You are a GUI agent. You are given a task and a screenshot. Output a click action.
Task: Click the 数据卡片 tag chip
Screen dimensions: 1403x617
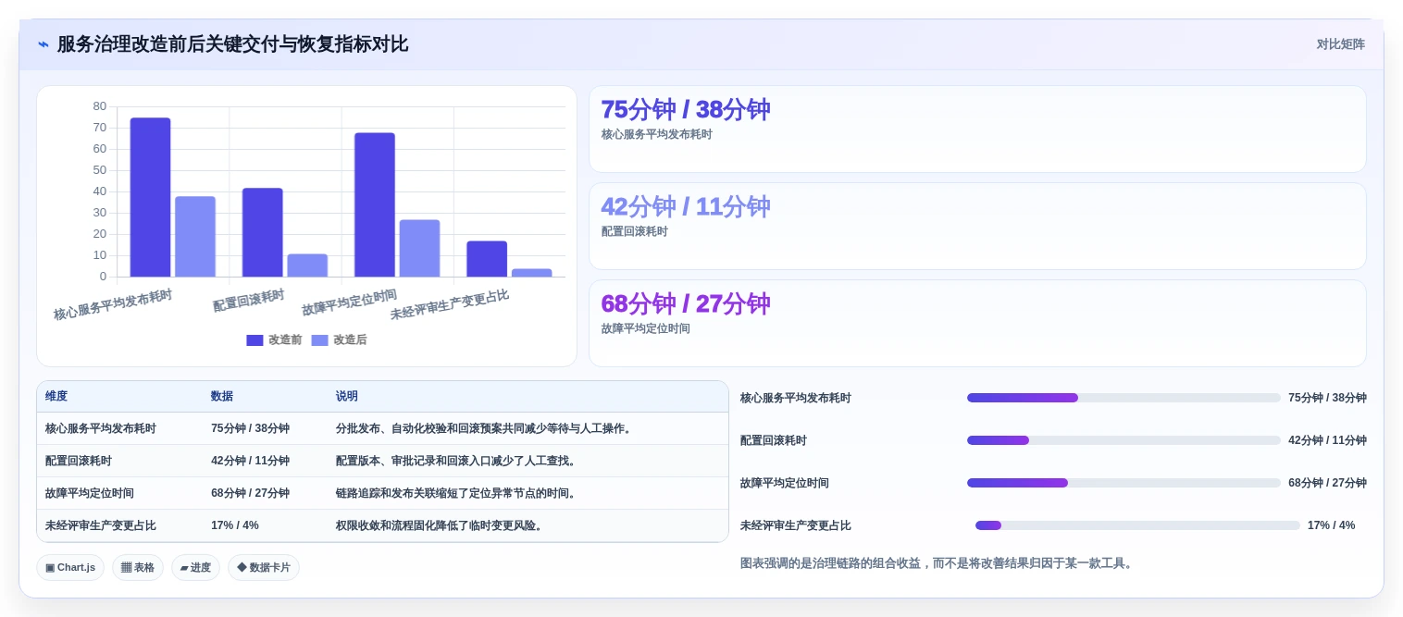[x=264, y=568]
